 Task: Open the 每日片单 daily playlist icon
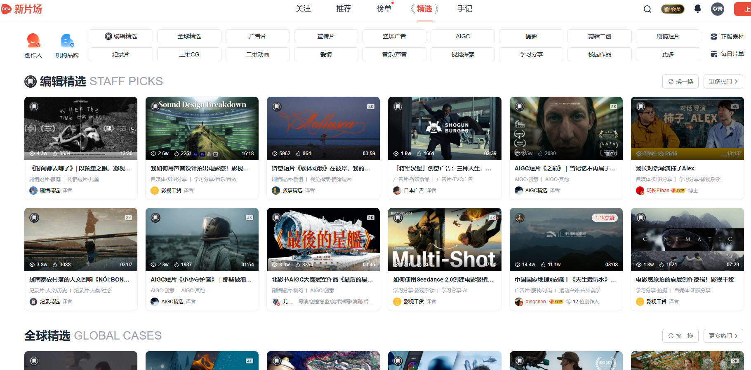click(x=727, y=54)
